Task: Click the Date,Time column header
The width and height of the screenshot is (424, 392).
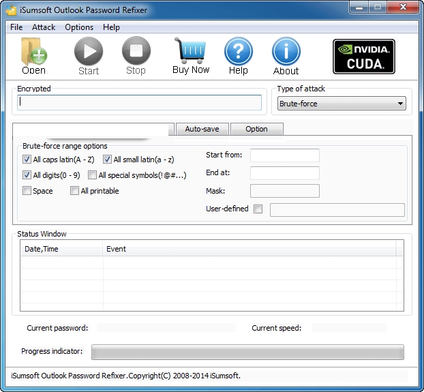Action: coord(61,249)
